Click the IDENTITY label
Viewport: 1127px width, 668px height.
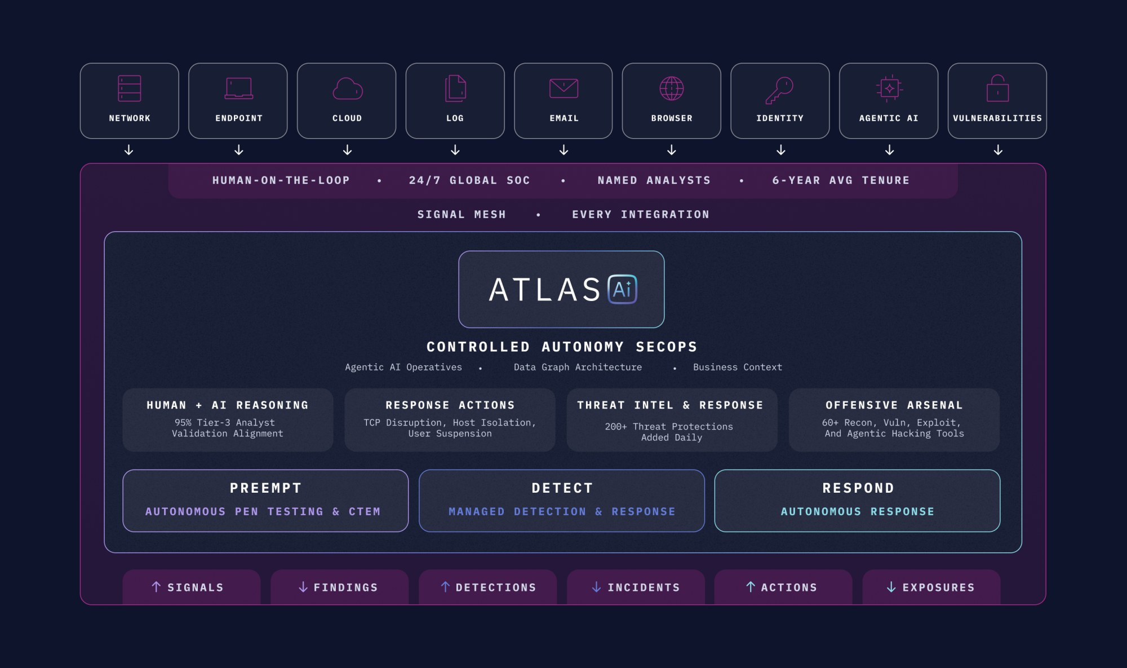(780, 118)
